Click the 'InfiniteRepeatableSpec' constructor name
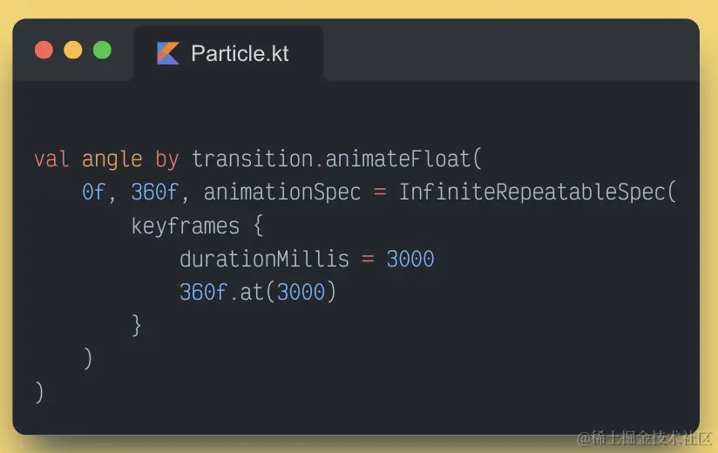Viewport: 718px width, 453px height. coord(532,193)
